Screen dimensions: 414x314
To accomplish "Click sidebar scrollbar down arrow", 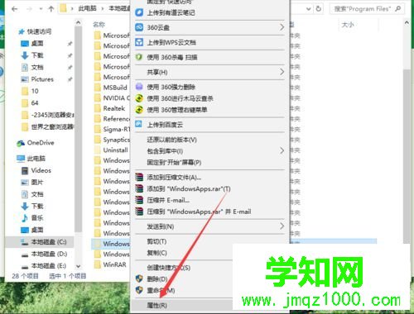I will point(78,266).
